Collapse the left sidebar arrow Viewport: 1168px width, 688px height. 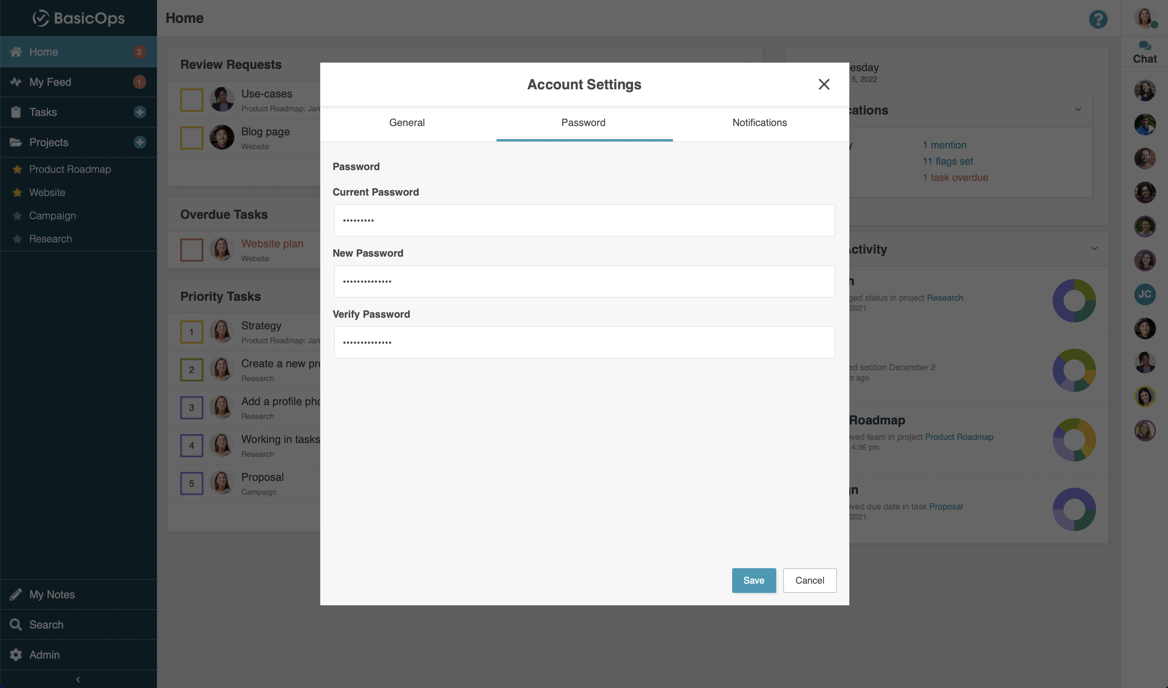(78, 679)
